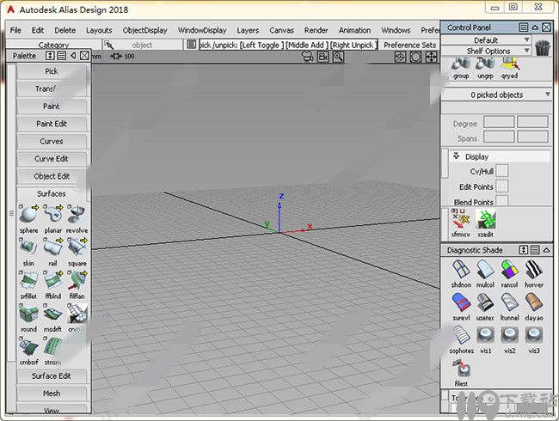This screenshot has width=559, height=421.
Task: Open the Pick palette tab
Action: [52, 71]
